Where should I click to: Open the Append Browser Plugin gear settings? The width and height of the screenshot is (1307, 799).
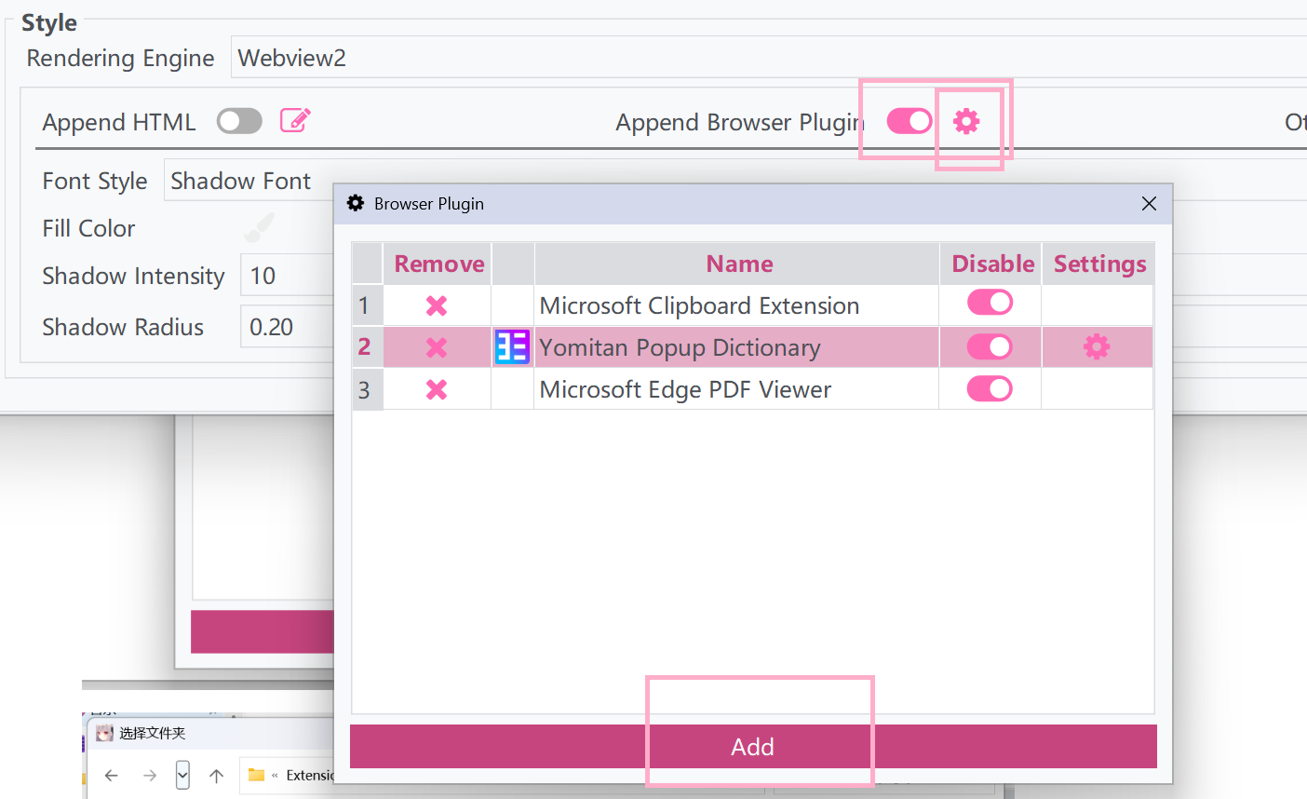[966, 121]
